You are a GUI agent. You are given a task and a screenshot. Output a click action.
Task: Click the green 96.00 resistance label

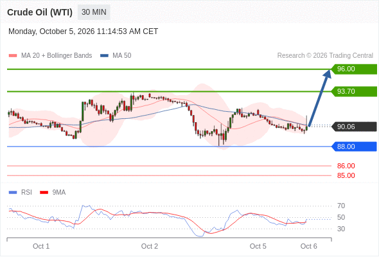point(354,69)
